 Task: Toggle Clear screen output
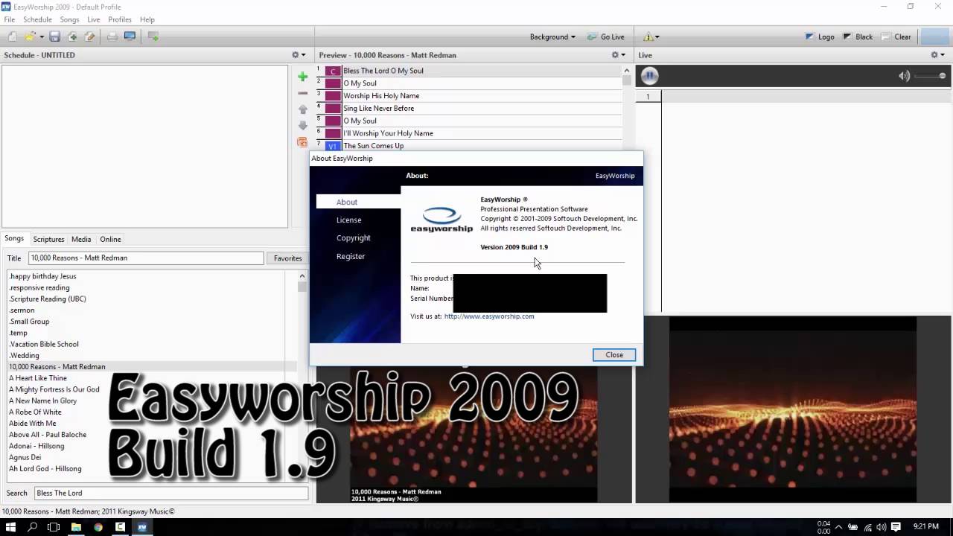click(896, 36)
